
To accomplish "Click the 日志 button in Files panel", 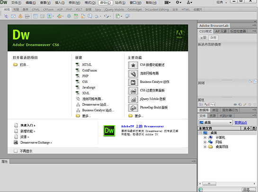I will pyautogui.click(x=249, y=190).
